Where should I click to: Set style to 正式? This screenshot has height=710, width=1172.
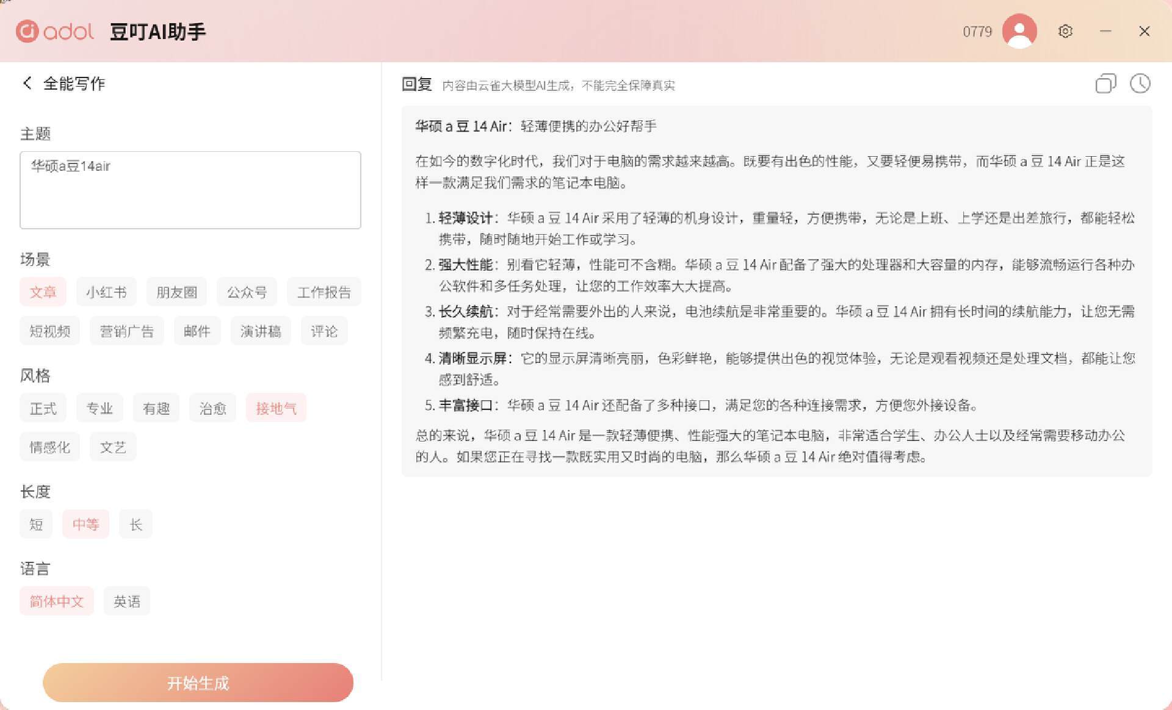click(x=43, y=408)
